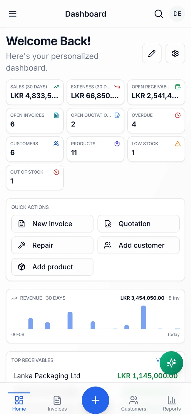Click the New invoice quick action

point(52,224)
